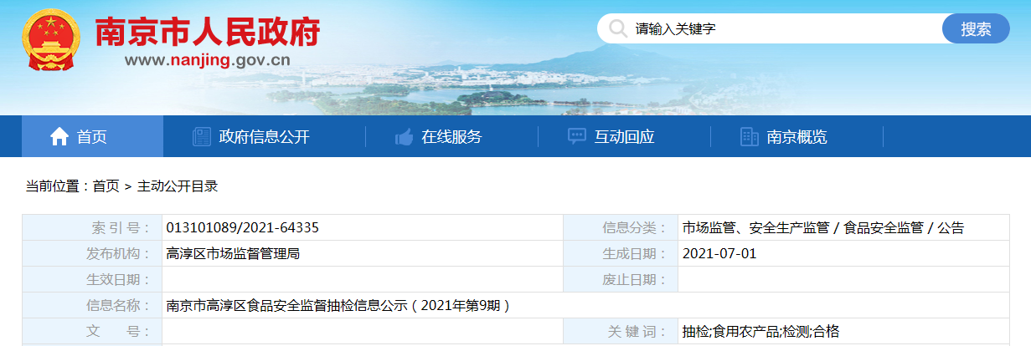Click index number 013101089/2021-64335

(242, 228)
